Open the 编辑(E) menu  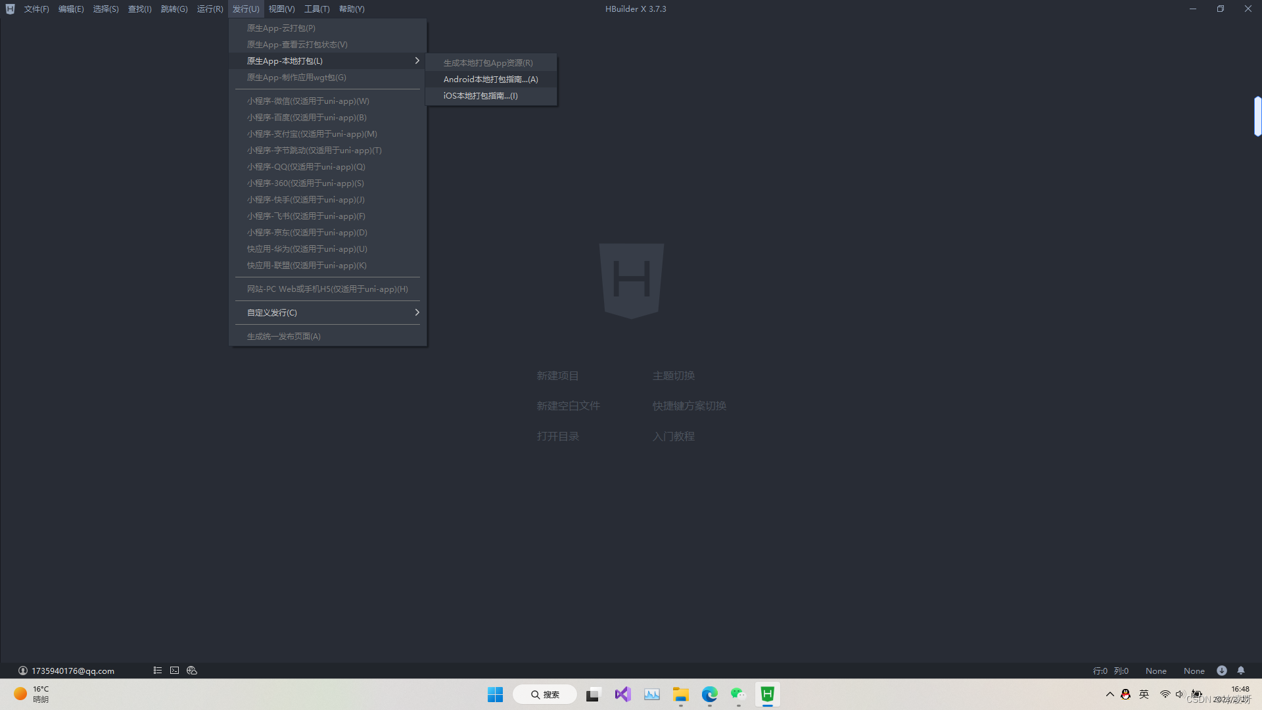(71, 9)
